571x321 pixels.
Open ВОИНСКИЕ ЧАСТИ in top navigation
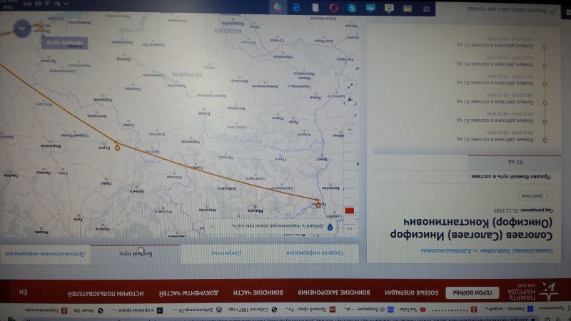[258, 292]
